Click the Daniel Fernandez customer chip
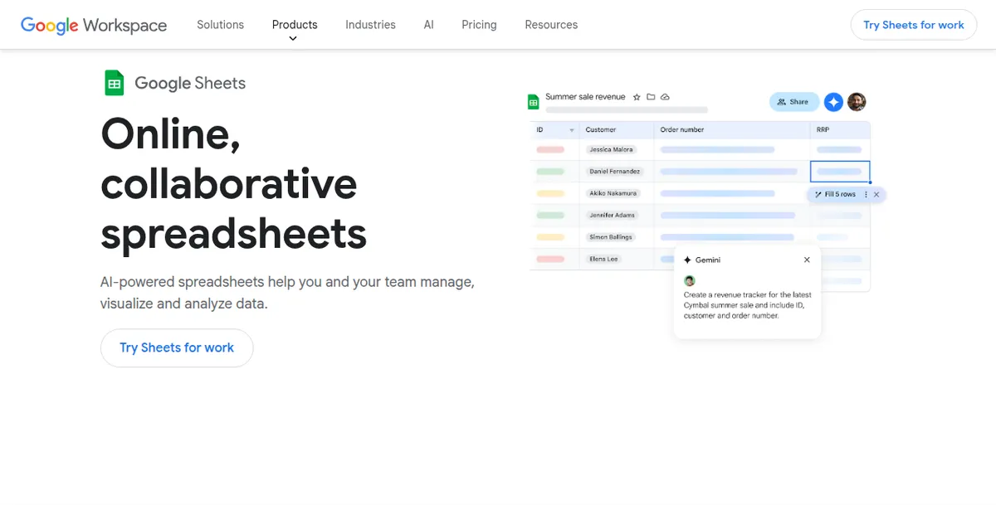The width and height of the screenshot is (996, 505). [x=614, y=172]
